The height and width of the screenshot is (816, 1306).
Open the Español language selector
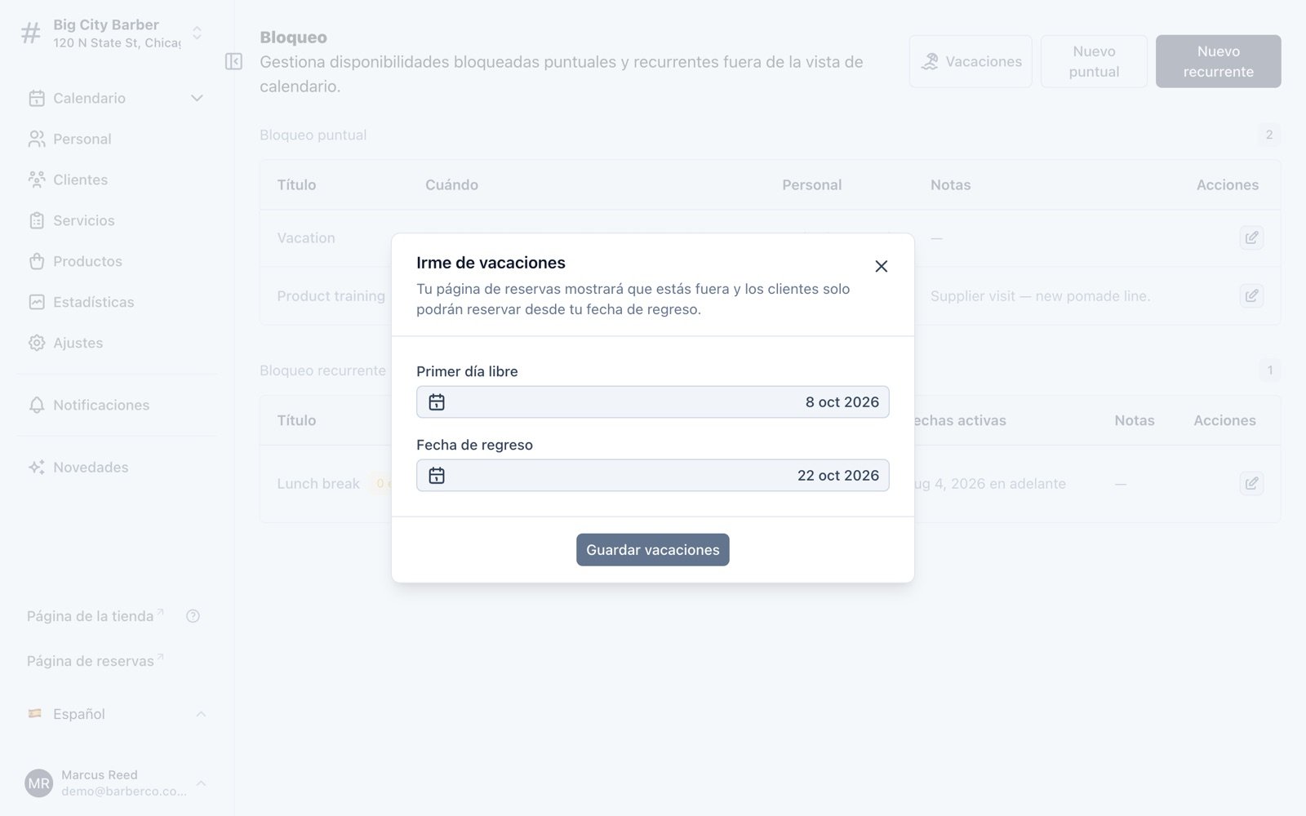point(116,714)
